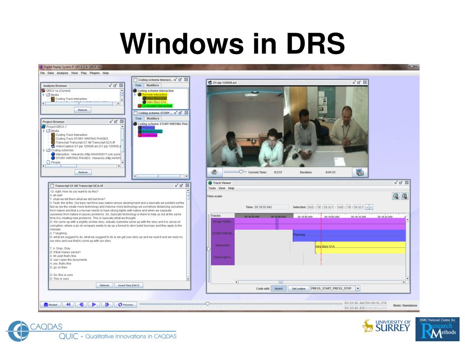465x349 pixels.
Task: Click Refresh in the Analysis Browser
Action: [x=83, y=110]
